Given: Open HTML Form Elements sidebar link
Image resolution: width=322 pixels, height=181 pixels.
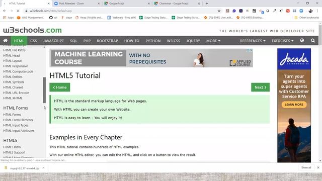Looking at the screenshot, I should click(18, 120).
